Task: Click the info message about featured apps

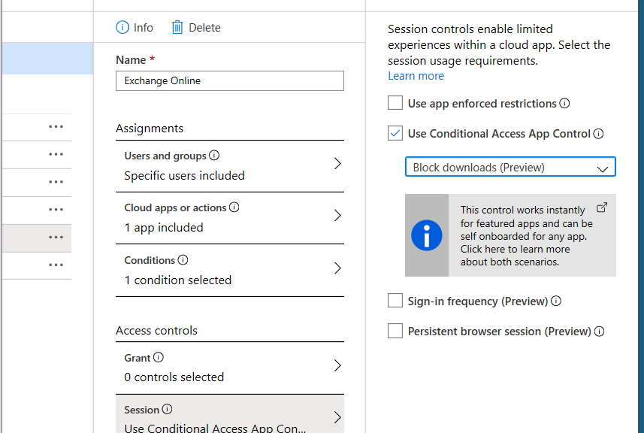Action: pos(510,235)
